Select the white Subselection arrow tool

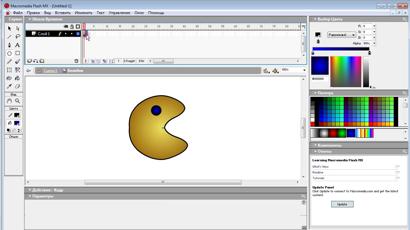[x=18, y=28]
